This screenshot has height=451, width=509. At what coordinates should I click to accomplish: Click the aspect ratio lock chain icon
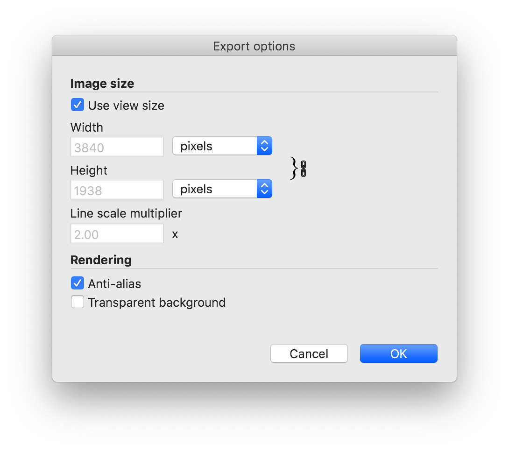click(x=304, y=169)
